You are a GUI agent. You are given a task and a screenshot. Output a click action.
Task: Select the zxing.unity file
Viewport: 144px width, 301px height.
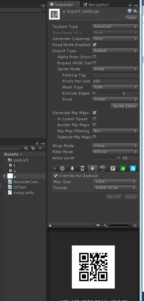21,193
